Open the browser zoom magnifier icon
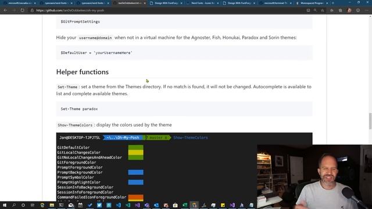 pos(315,10)
